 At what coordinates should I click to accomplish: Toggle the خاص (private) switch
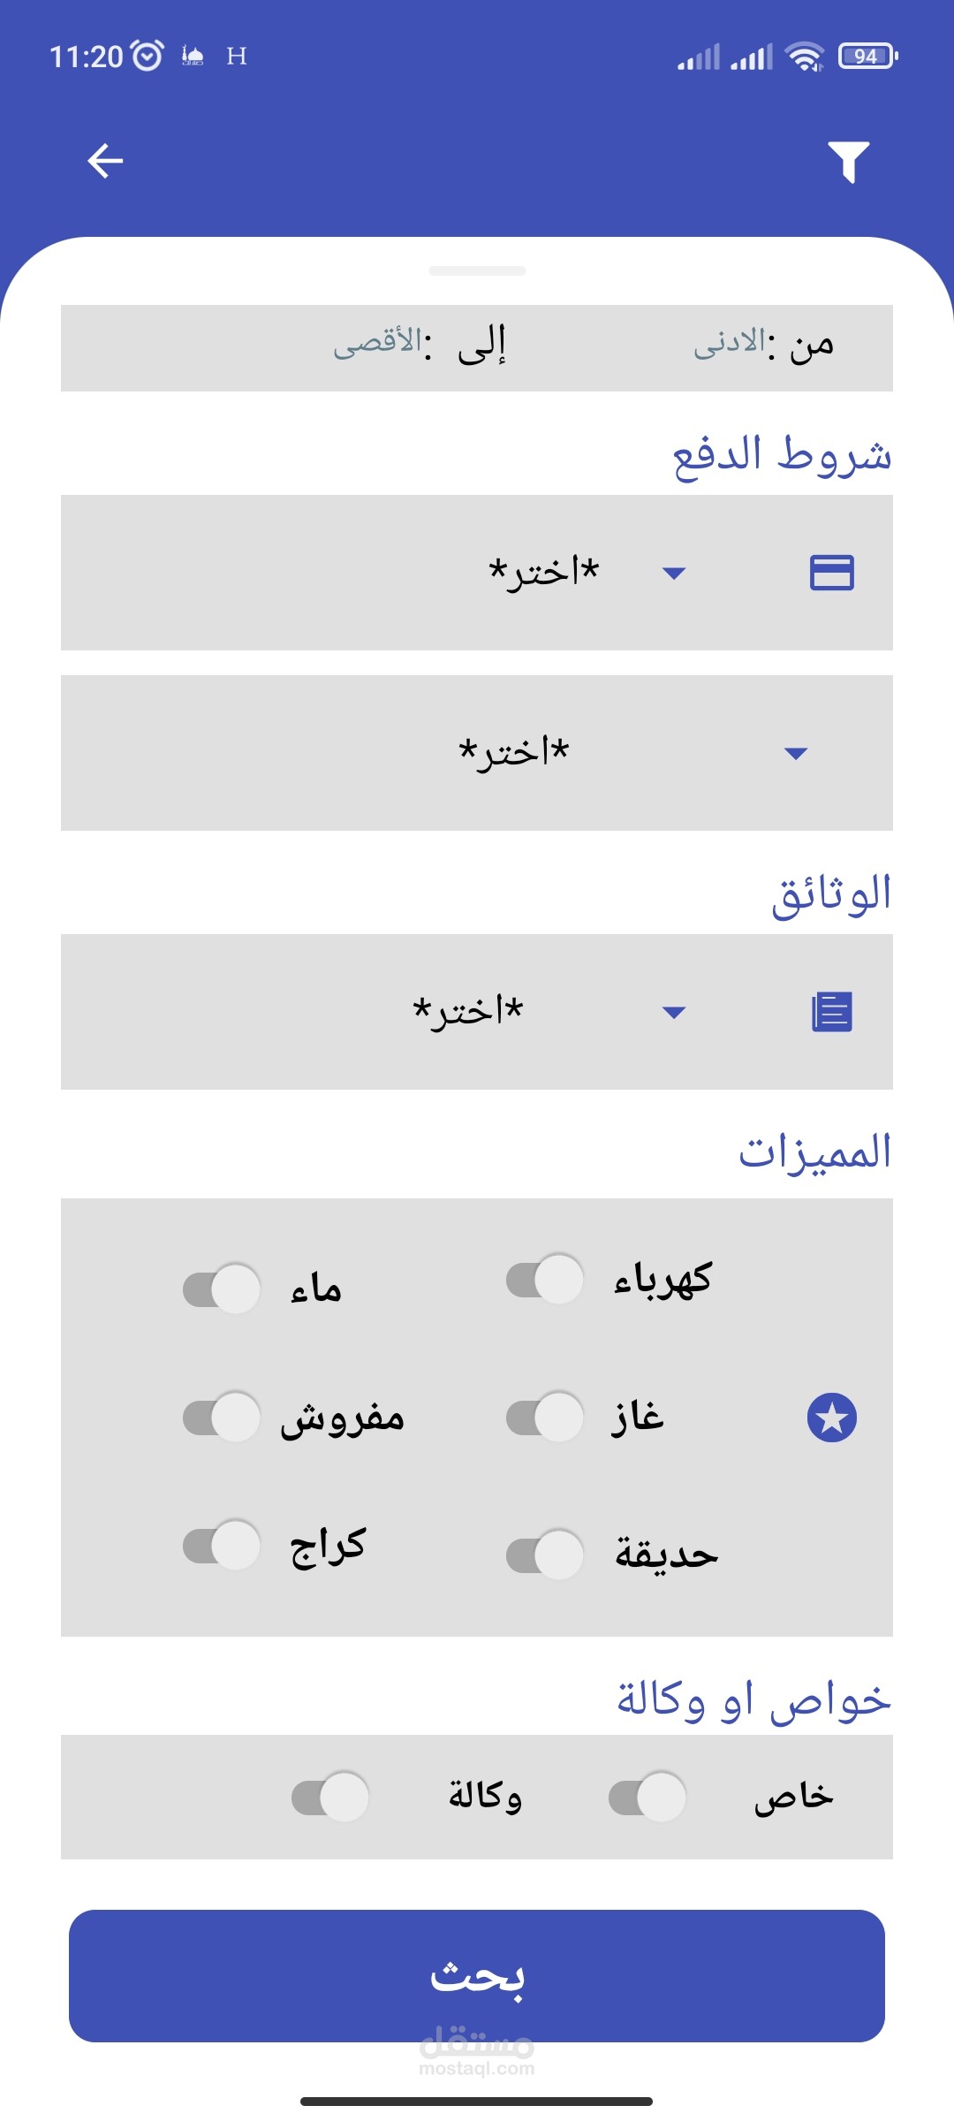click(647, 1797)
